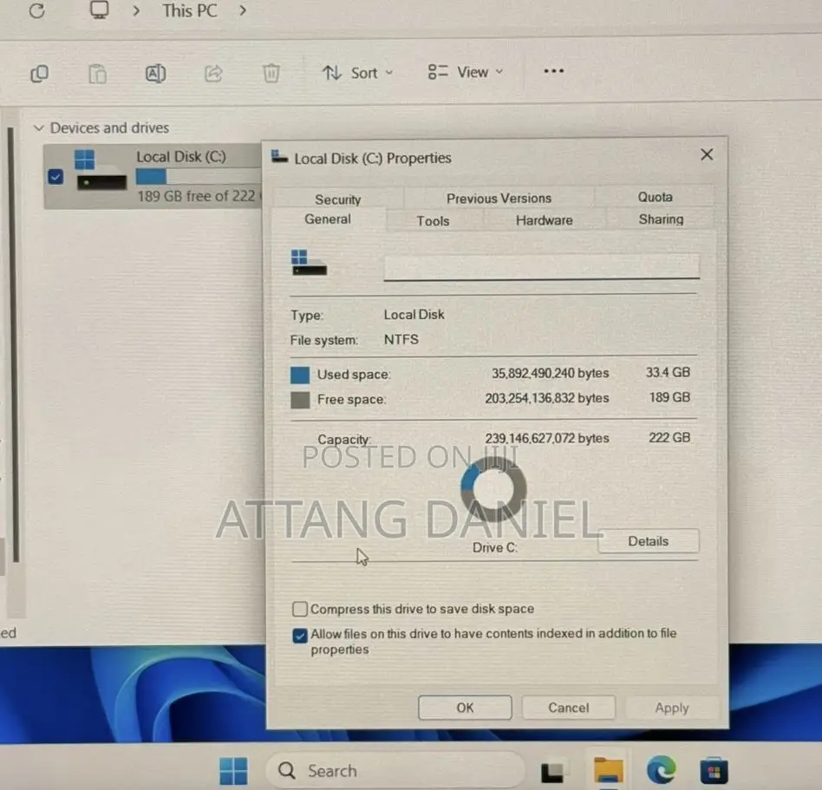Open the View dropdown
Viewport: 822px width, 790px height.
(x=466, y=72)
